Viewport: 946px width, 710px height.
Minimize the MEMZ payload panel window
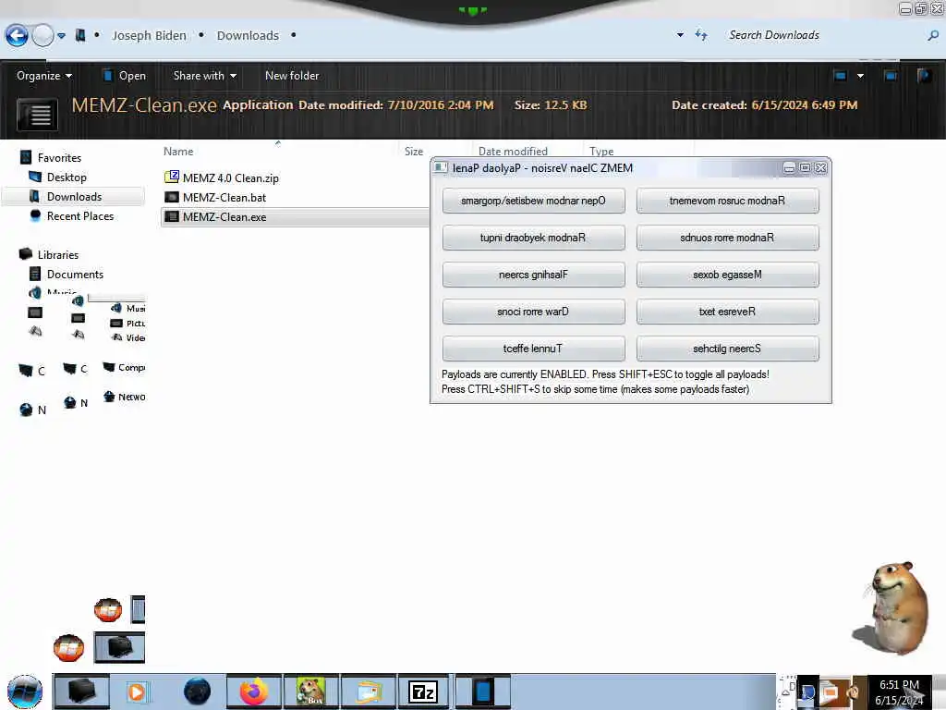789,168
